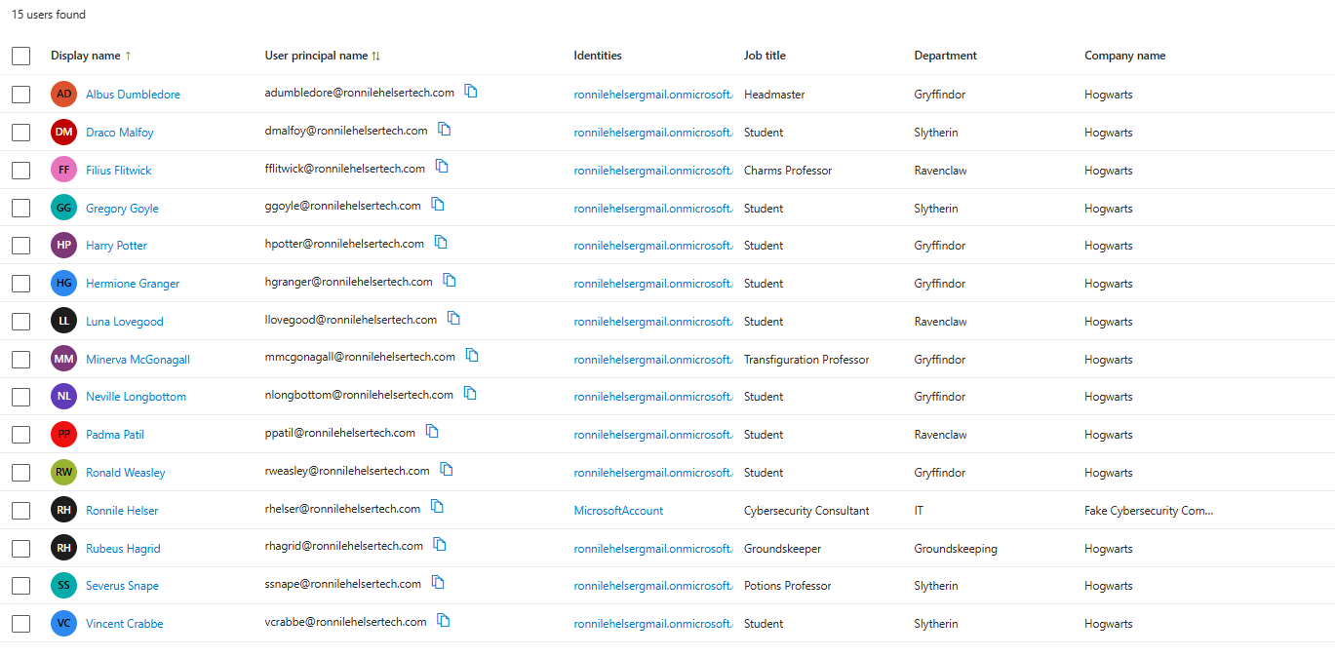Screen dimensions: 1335x656
Task: Copy llovegood user principal name
Action: 453,318
